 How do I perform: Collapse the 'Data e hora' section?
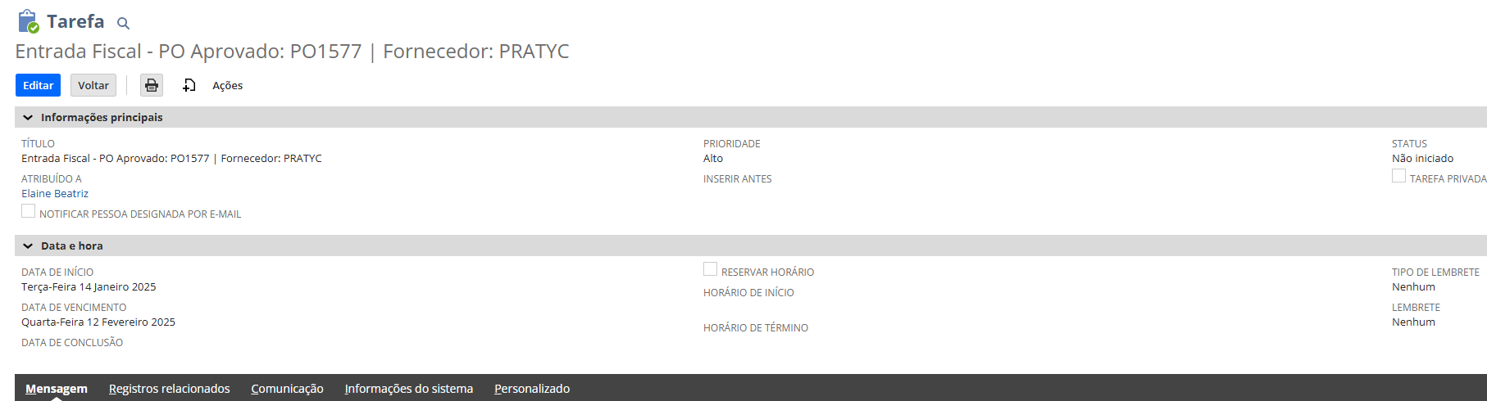pyautogui.click(x=28, y=246)
